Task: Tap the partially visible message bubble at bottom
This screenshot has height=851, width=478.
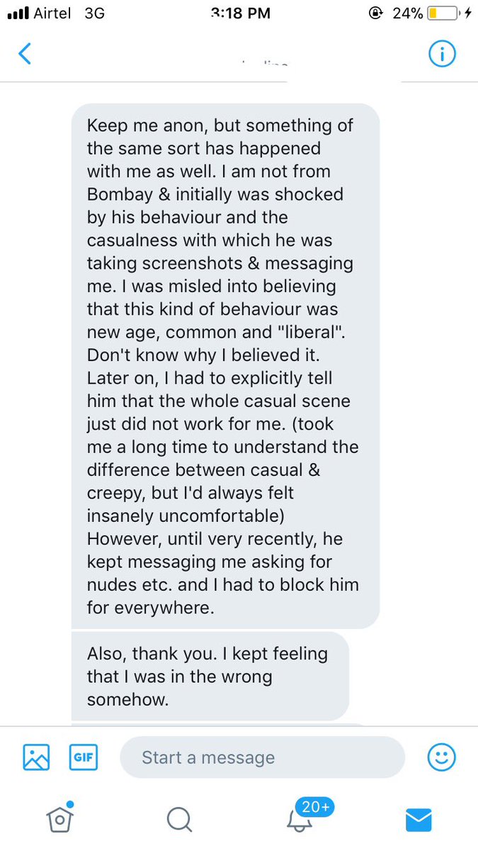Action: click(x=218, y=725)
